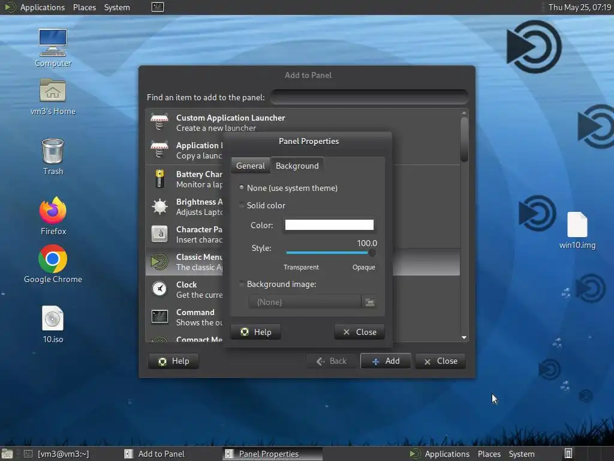Select the Application Launcher list icon

click(159, 150)
